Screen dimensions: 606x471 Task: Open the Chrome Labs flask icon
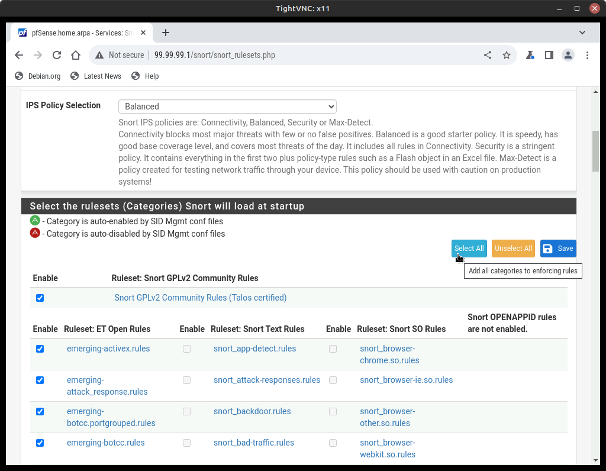(530, 55)
